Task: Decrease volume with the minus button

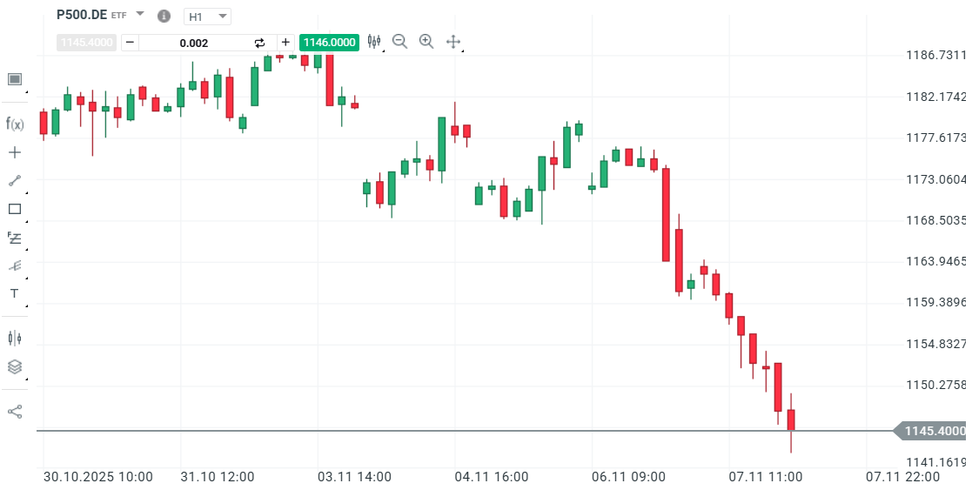Action: tap(130, 43)
